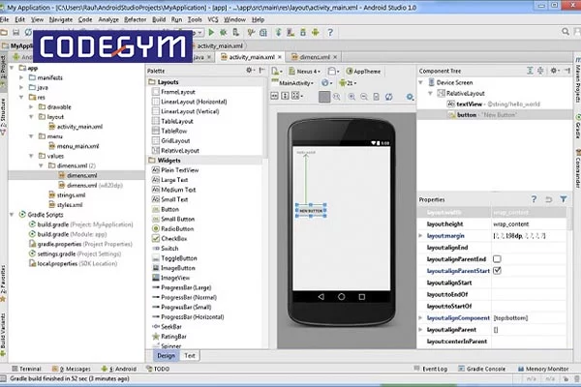Click Properties filter funnel icon
This screenshot has height=387, width=581.
point(564,199)
